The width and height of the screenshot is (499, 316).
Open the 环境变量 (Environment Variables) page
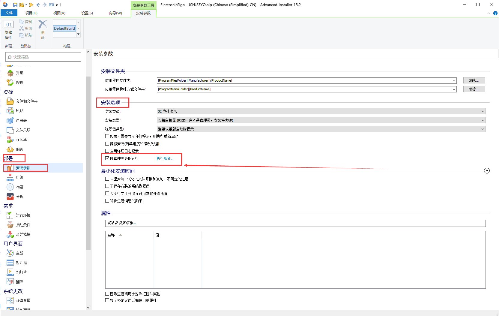pos(23,300)
